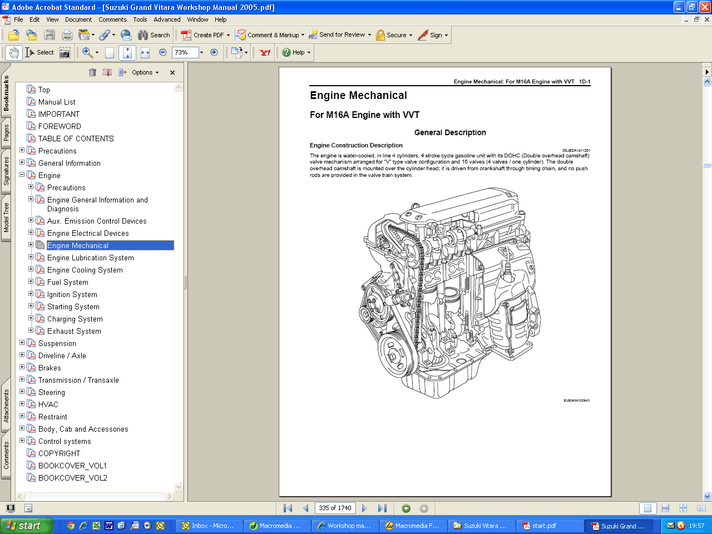Delete bookmark with trash can icon
Screen dimensions: 712x534
[x=93, y=72]
